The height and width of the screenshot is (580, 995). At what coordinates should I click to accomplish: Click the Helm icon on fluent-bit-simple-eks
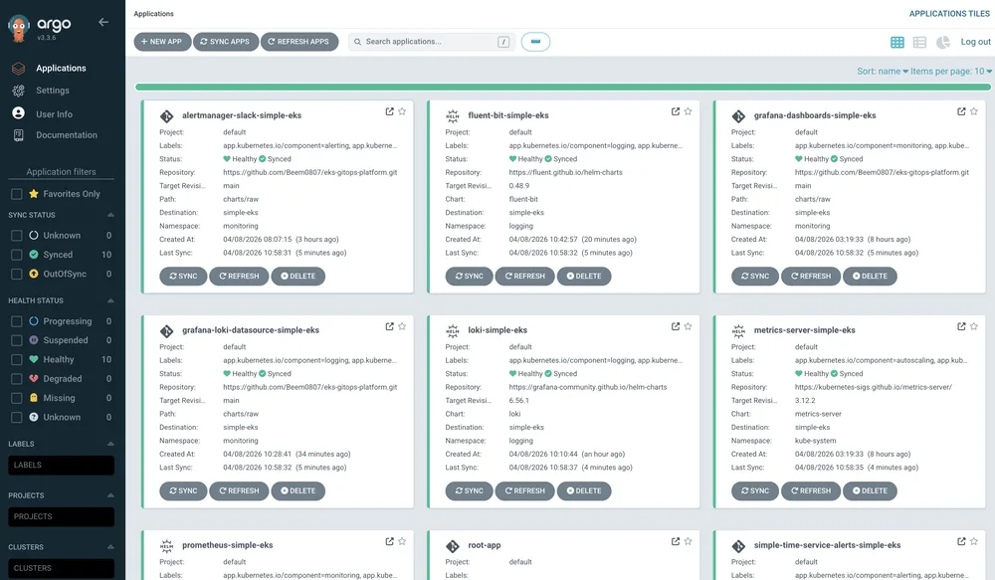coord(453,116)
